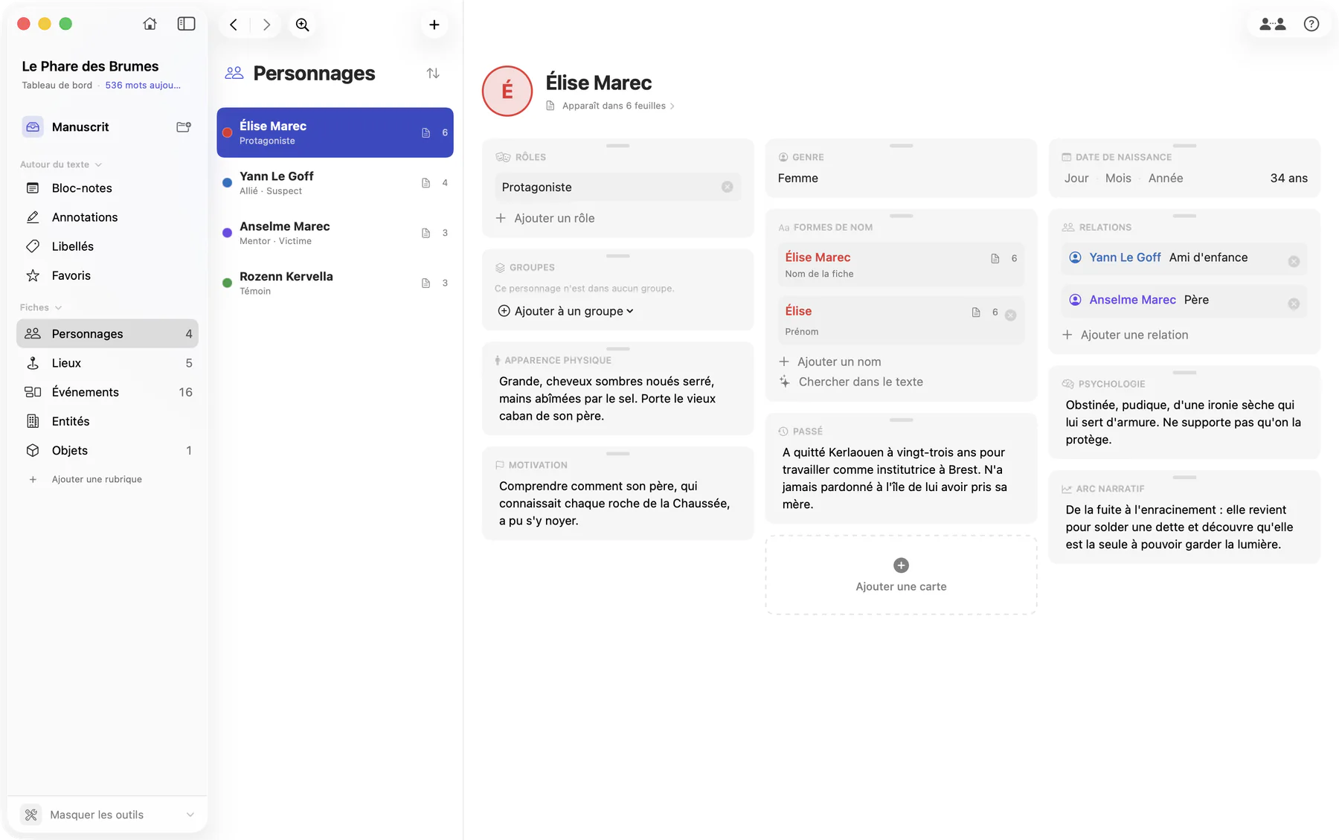The image size is (1339, 840).
Task: Click Ajouter un rôle
Action: tap(545, 218)
